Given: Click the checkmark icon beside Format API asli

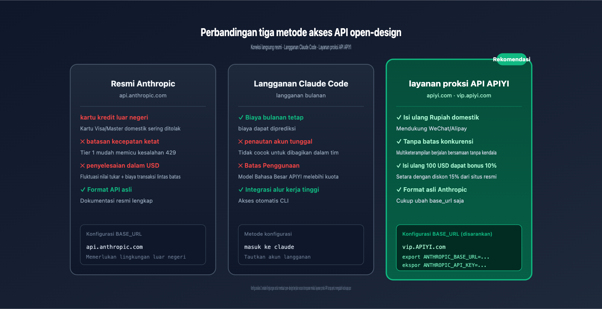Looking at the screenshot, I should (x=83, y=190).
